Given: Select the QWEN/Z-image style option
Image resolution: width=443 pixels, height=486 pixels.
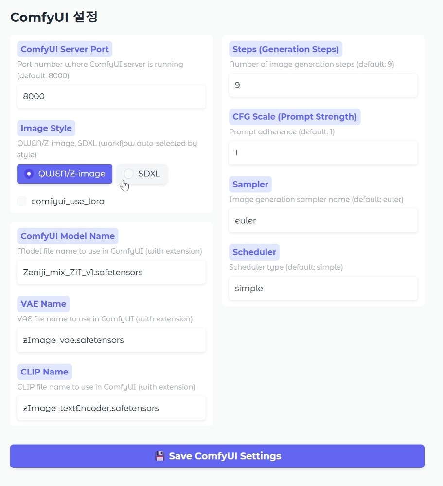Looking at the screenshot, I should click(x=64, y=174).
